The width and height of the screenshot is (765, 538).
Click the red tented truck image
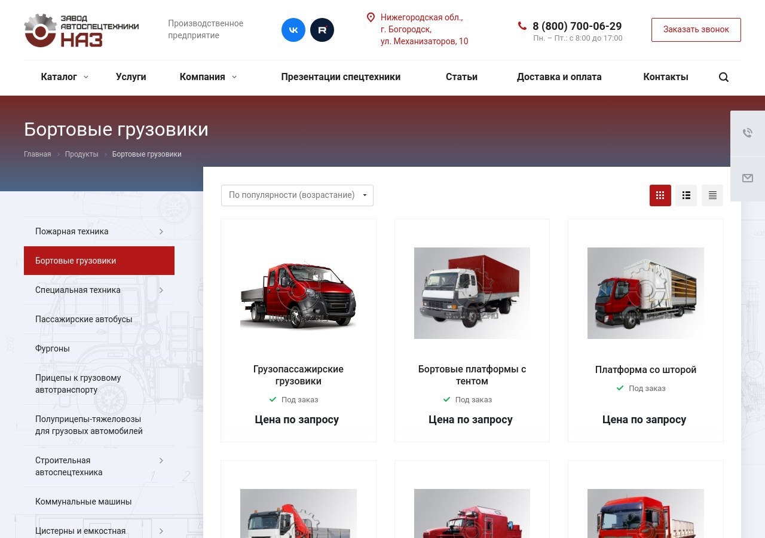[472, 294]
